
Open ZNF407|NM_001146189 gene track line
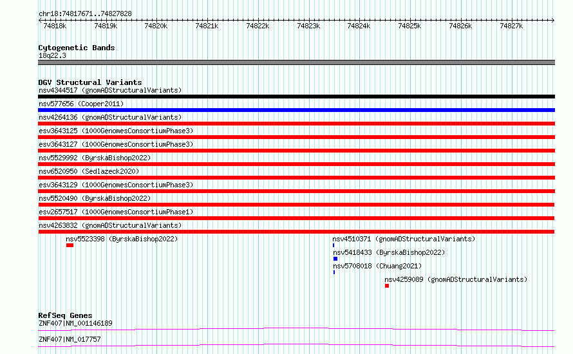coord(296,329)
